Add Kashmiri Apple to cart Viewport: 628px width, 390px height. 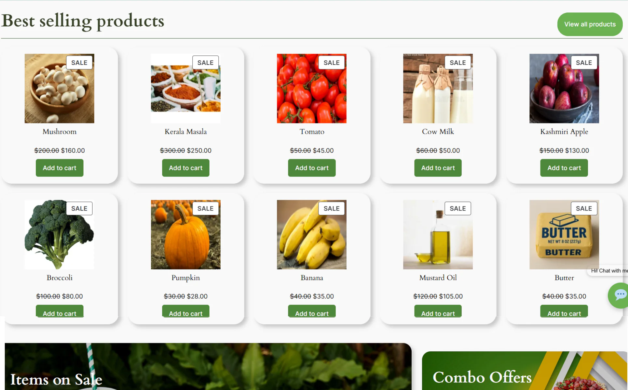coord(564,168)
